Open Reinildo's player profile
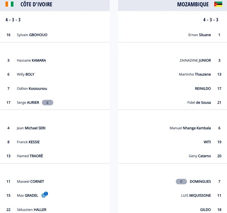The height and width of the screenshot is (213, 227). 203,88
